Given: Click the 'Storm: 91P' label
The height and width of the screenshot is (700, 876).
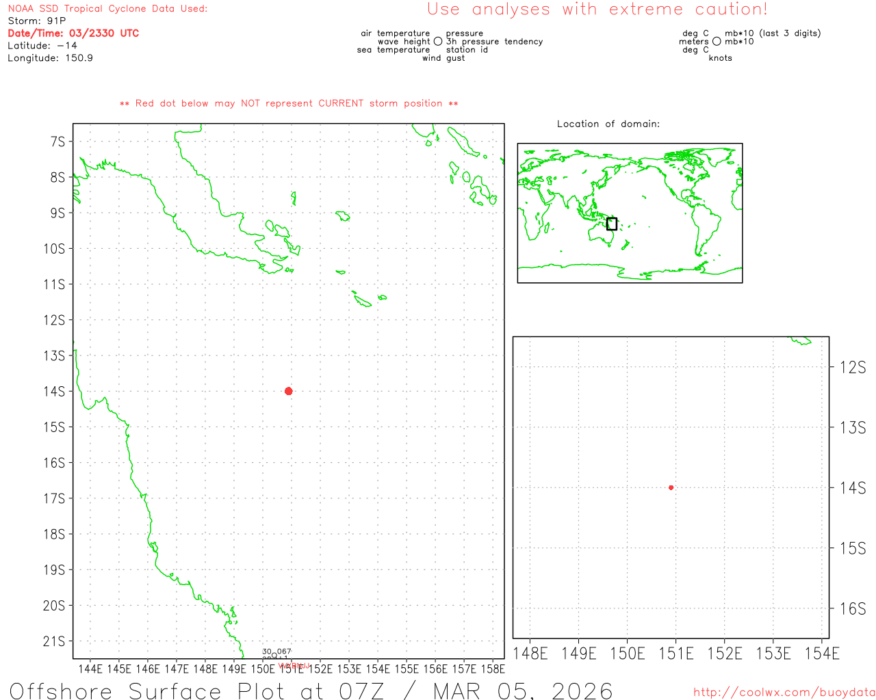Looking at the screenshot, I should (37, 21).
